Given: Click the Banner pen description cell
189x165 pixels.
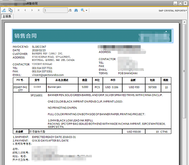Looking at the screenshot, I should (62, 88).
